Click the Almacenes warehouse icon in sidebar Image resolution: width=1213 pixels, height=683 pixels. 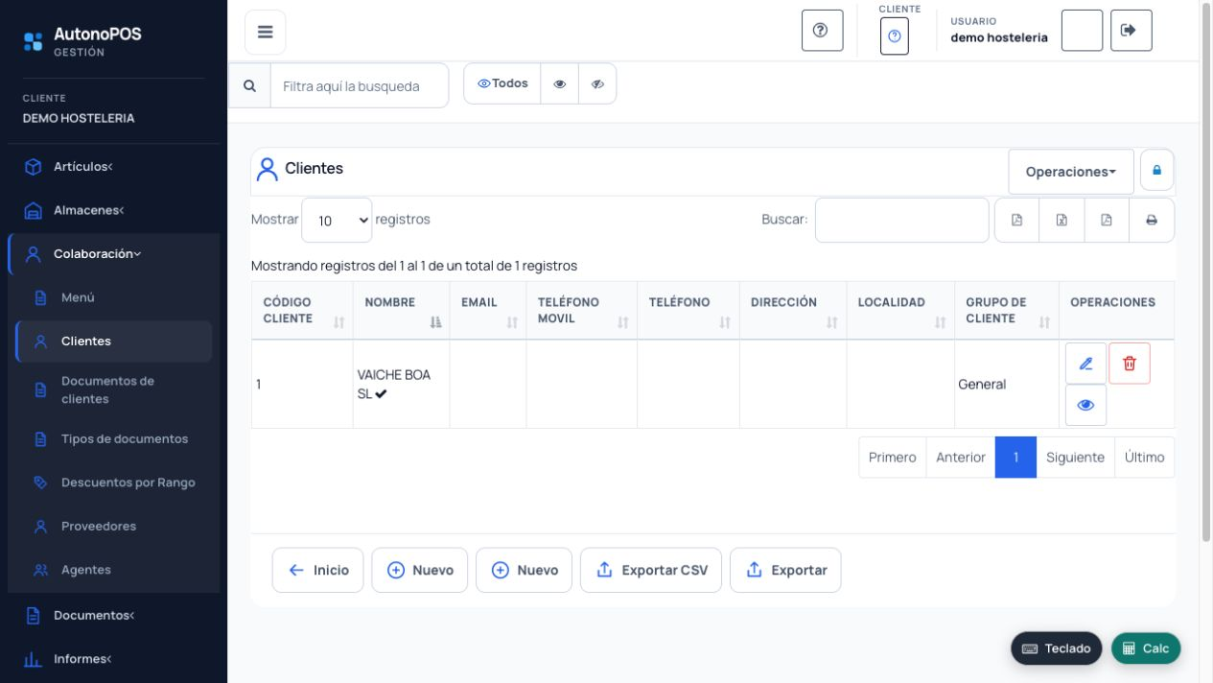click(33, 211)
